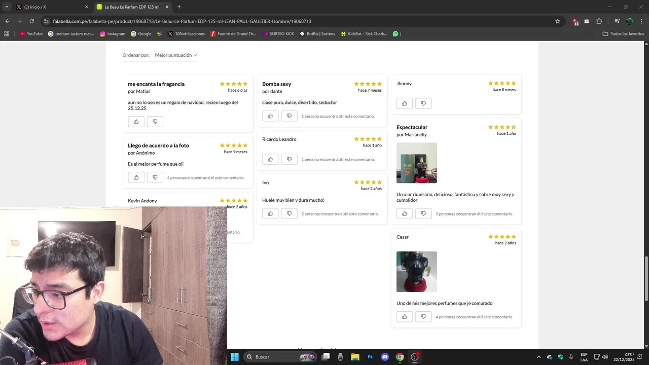Open Discord from the taskbar
The width and height of the screenshot is (649, 365).
(x=385, y=357)
